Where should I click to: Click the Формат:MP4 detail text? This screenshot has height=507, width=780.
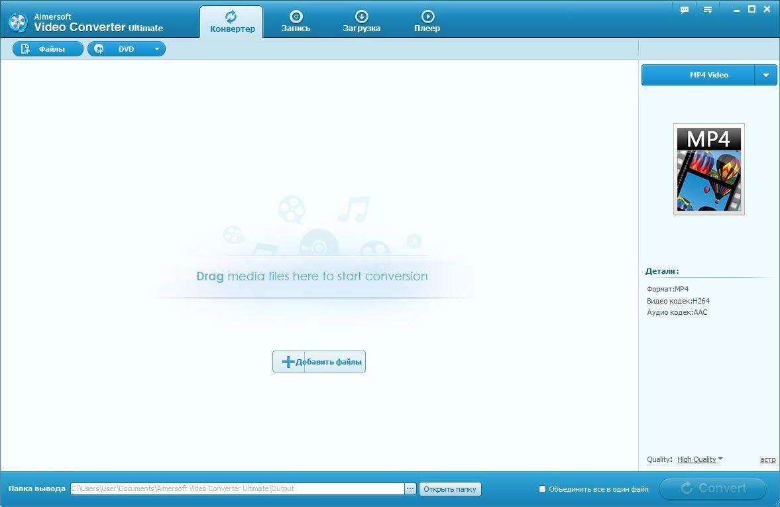click(x=667, y=289)
